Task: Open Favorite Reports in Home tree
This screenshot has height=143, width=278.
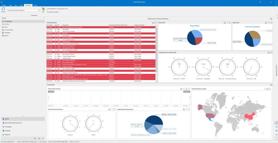Action: point(7,30)
